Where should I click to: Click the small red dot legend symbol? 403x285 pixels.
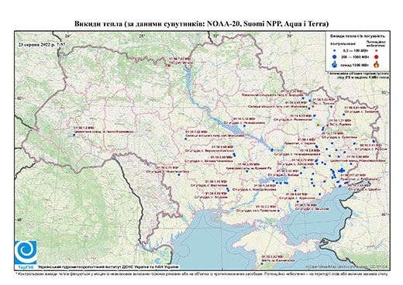click(377, 50)
